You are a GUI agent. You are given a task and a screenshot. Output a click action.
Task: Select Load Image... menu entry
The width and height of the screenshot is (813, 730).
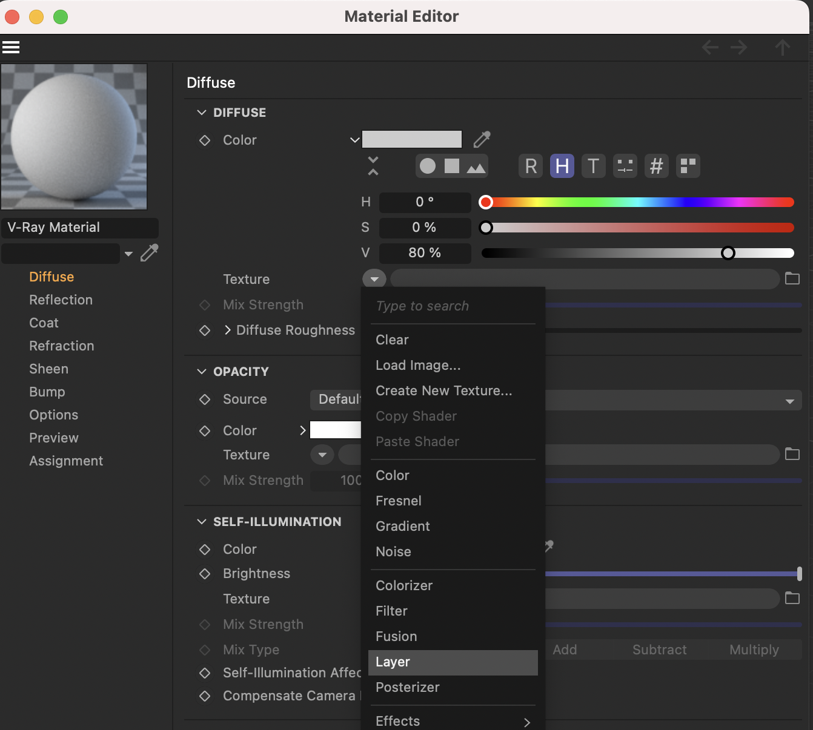[453, 366]
